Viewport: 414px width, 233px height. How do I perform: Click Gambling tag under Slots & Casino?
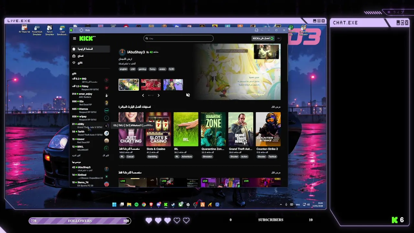[x=152, y=157]
